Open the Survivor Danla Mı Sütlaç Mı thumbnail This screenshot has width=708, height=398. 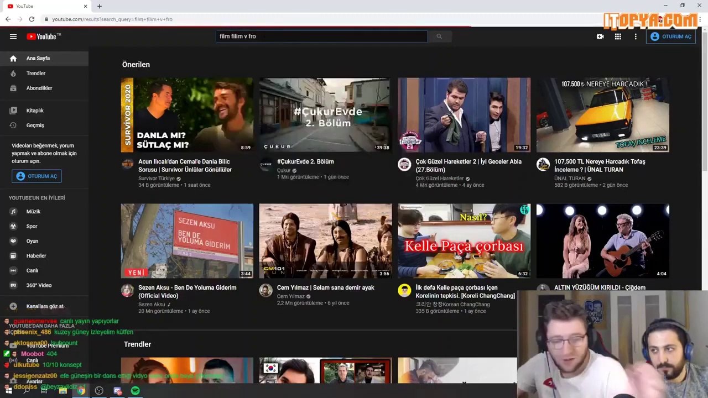[x=187, y=115]
